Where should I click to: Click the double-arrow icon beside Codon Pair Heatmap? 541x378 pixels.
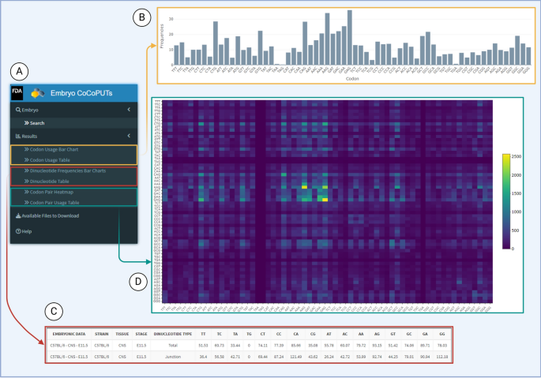coord(27,193)
